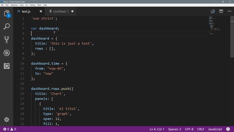Open the editor More Actions ellipsis

tap(229, 11)
